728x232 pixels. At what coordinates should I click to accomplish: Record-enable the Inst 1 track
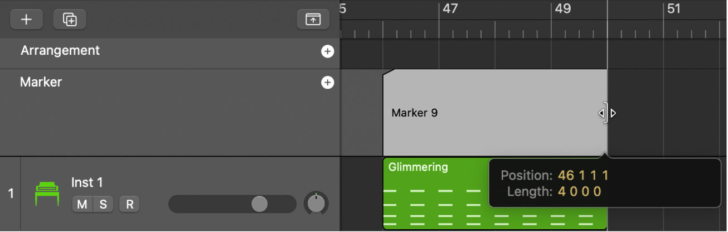129,204
